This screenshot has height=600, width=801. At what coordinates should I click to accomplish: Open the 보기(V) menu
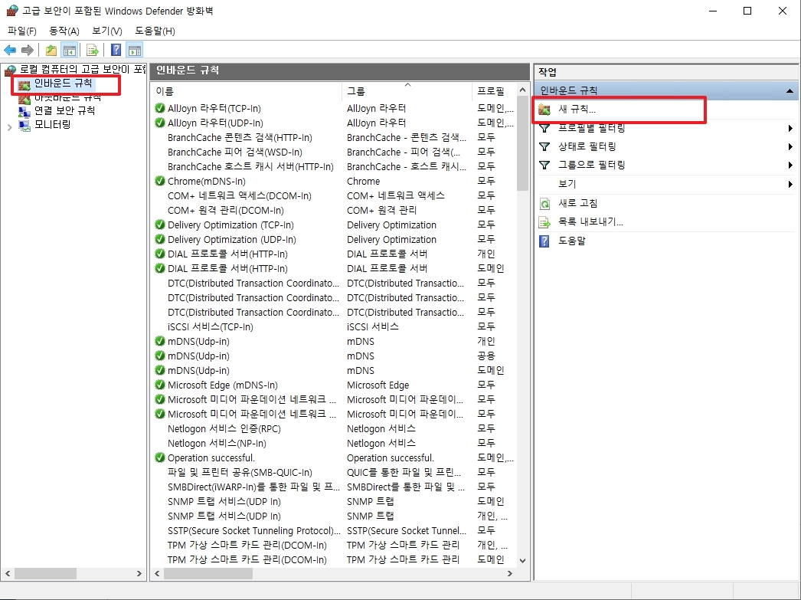pos(107,31)
